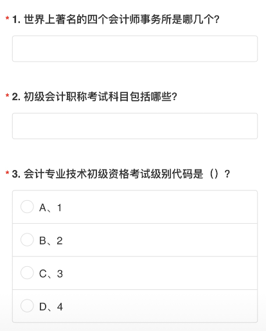Click the red required asterisk beside question 1
266x331 pixels.
(7, 19)
